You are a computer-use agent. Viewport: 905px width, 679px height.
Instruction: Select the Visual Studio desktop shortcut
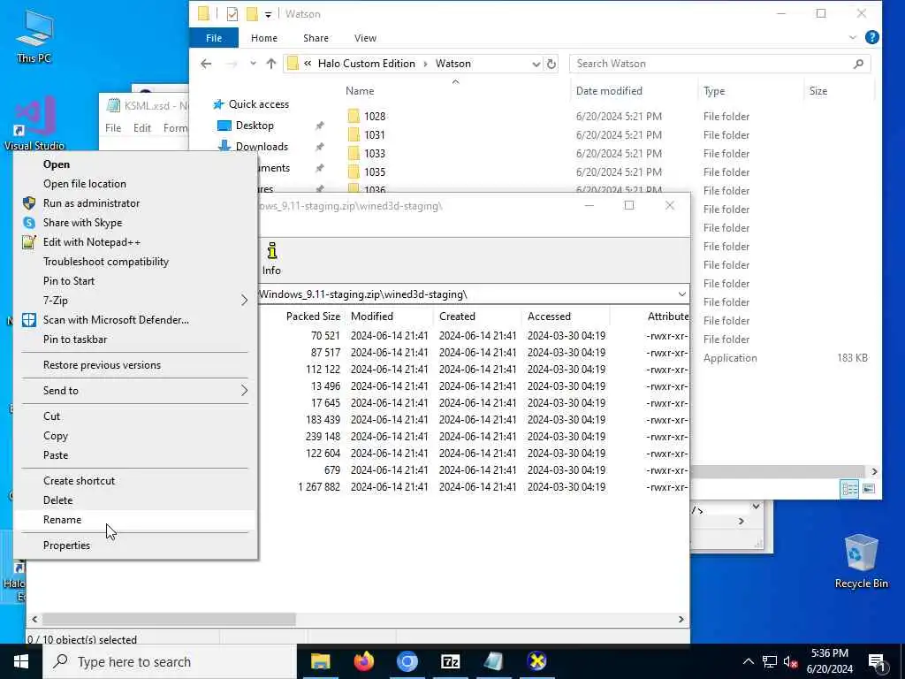point(34,122)
